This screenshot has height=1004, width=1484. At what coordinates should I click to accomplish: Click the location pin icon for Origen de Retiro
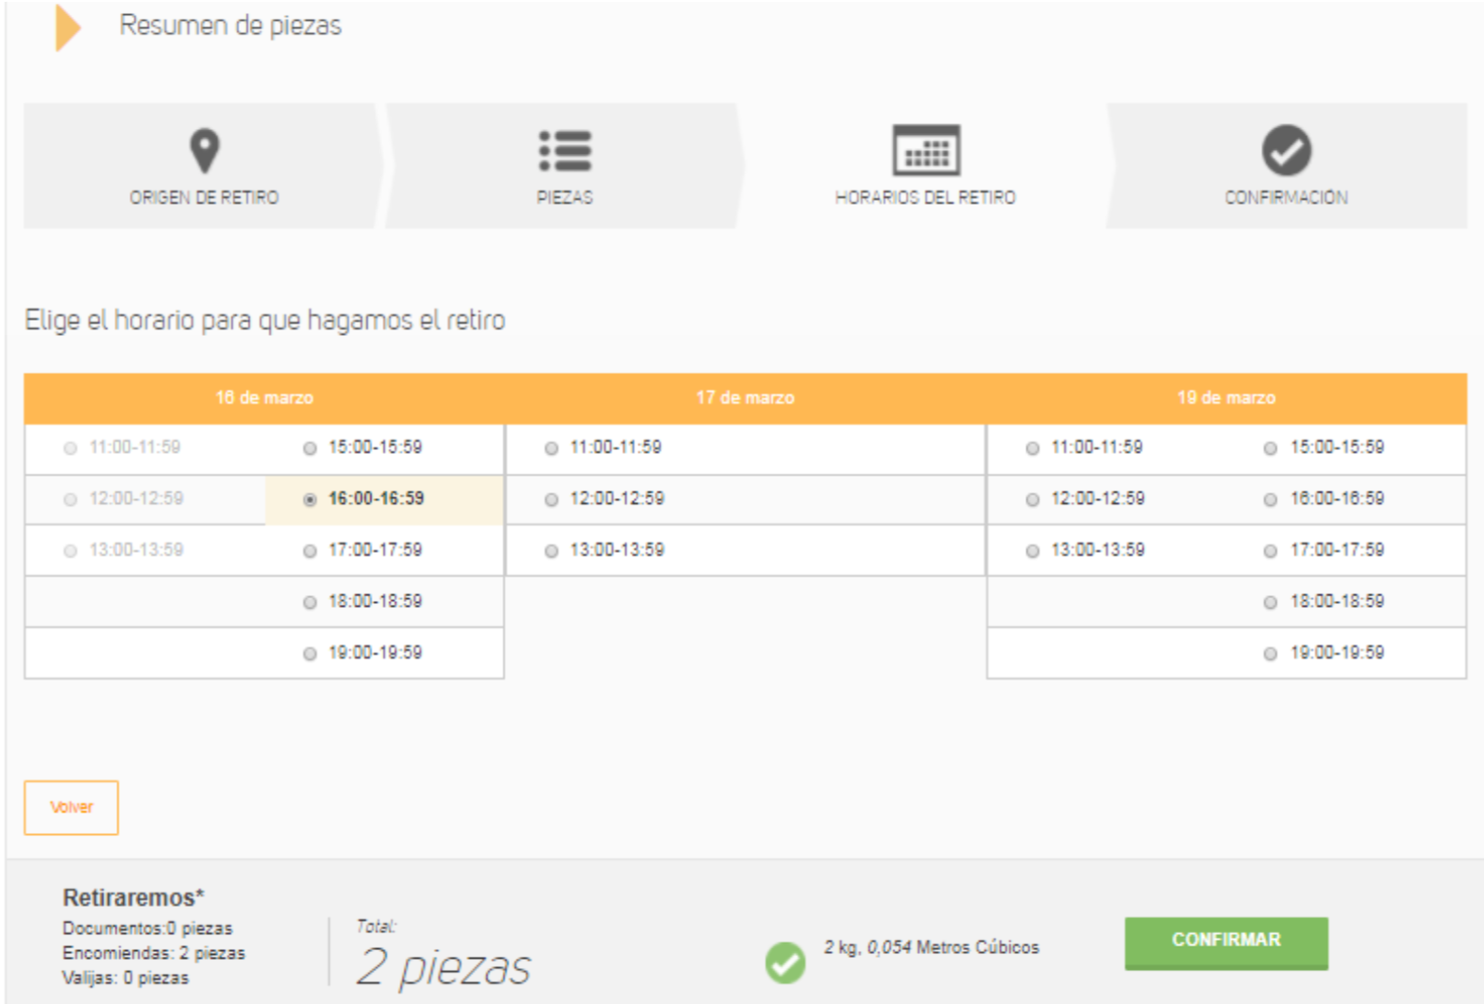tap(204, 150)
